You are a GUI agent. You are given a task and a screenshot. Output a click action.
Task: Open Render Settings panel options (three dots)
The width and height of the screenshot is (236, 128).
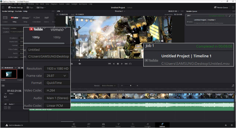click(53, 11)
